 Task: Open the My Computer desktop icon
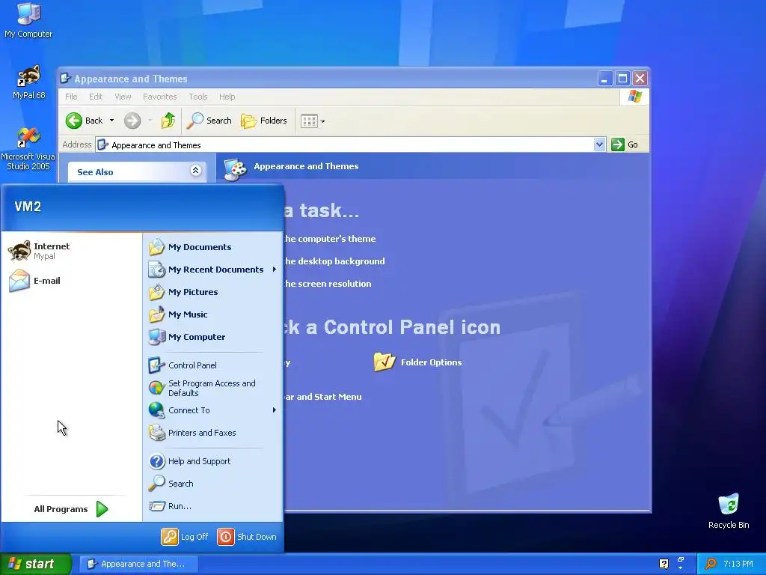pos(28,20)
